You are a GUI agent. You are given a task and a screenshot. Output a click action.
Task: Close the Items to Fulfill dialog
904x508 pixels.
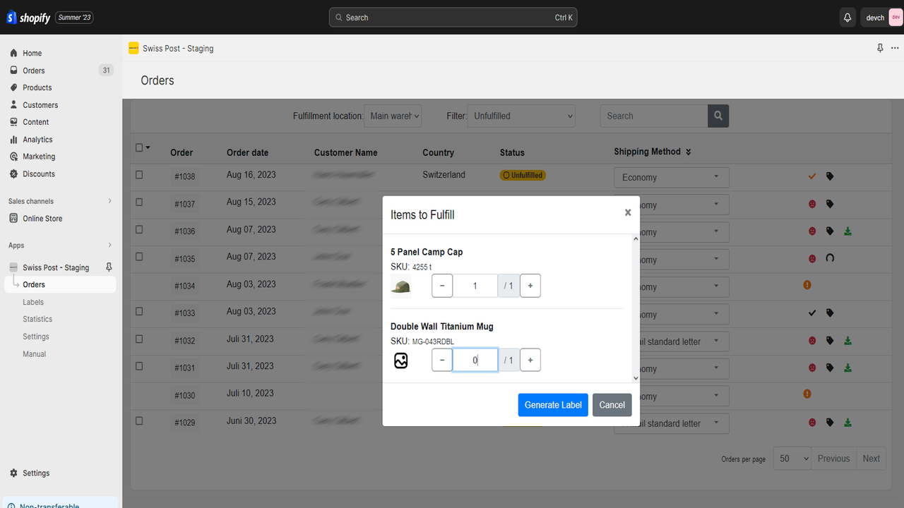tap(628, 212)
